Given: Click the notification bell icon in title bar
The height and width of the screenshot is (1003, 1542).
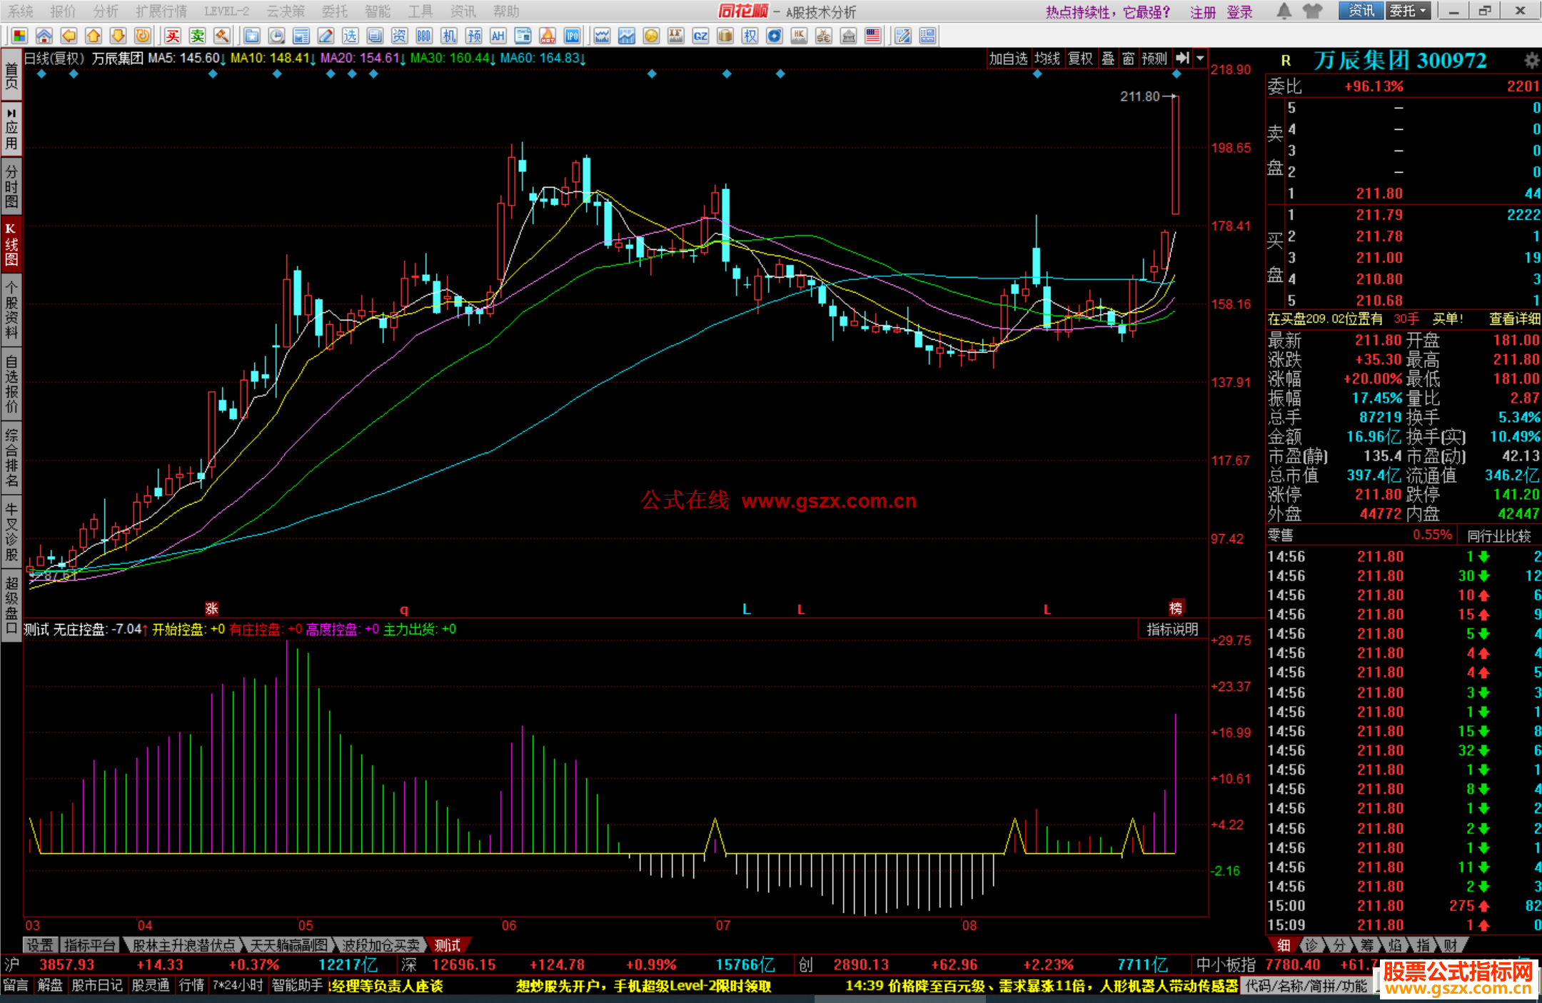Looking at the screenshot, I should [1284, 11].
